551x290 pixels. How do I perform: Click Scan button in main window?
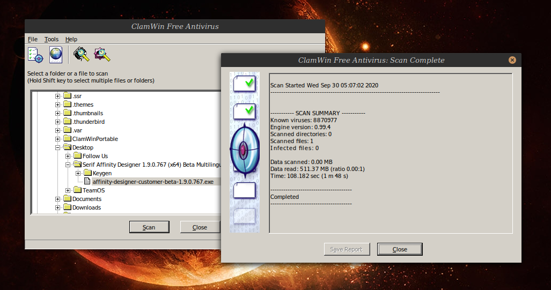[x=149, y=227]
